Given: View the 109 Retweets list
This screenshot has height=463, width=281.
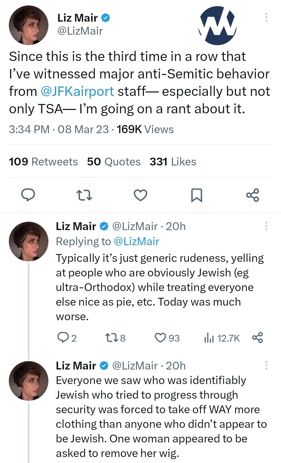Looking at the screenshot, I should coord(43,162).
